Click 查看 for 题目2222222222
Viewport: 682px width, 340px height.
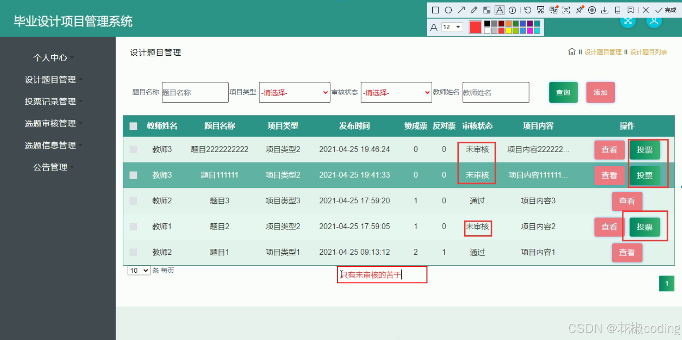coord(609,150)
